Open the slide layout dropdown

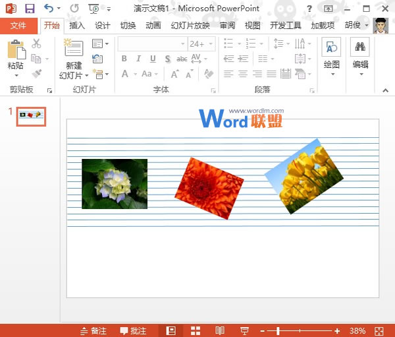[100, 44]
